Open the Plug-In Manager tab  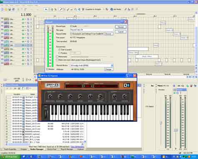tap(67, 149)
